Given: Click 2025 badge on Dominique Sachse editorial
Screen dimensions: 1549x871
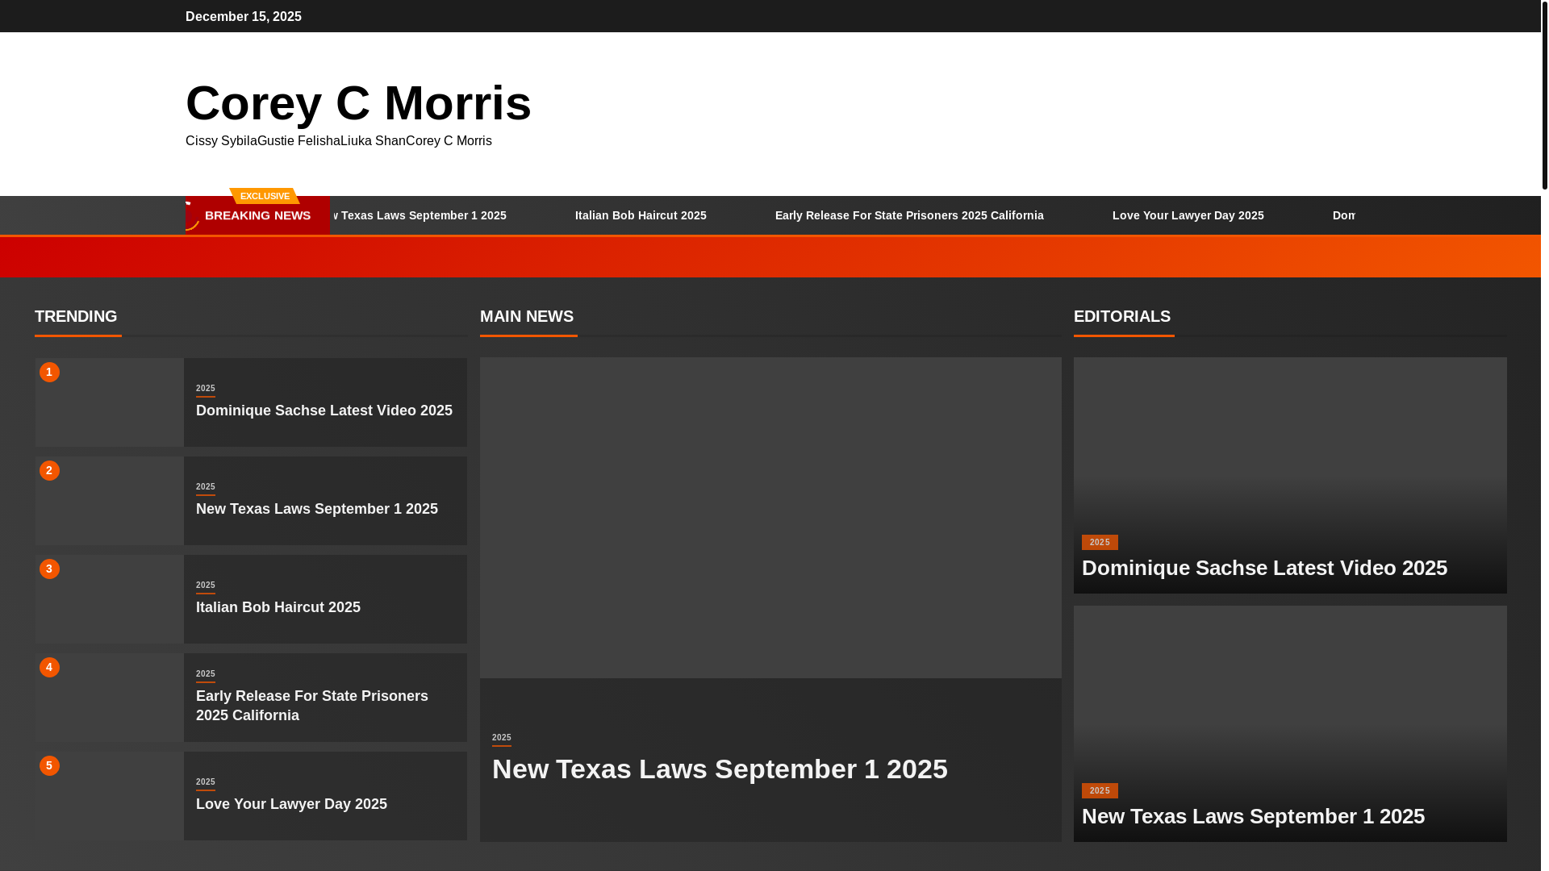Looking at the screenshot, I should pyautogui.click(x=1100, y=543).
